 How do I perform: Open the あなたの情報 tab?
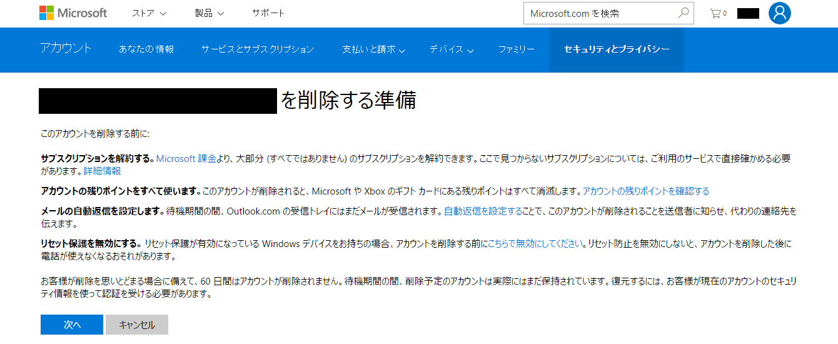(146, 49)
